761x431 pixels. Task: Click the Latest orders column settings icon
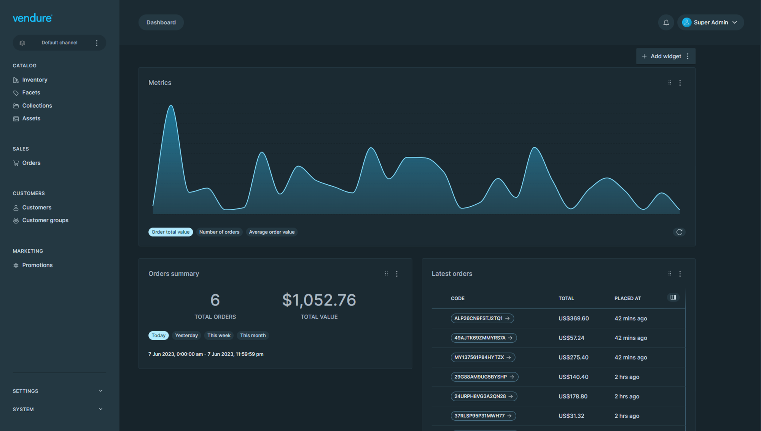click(673, 297)
